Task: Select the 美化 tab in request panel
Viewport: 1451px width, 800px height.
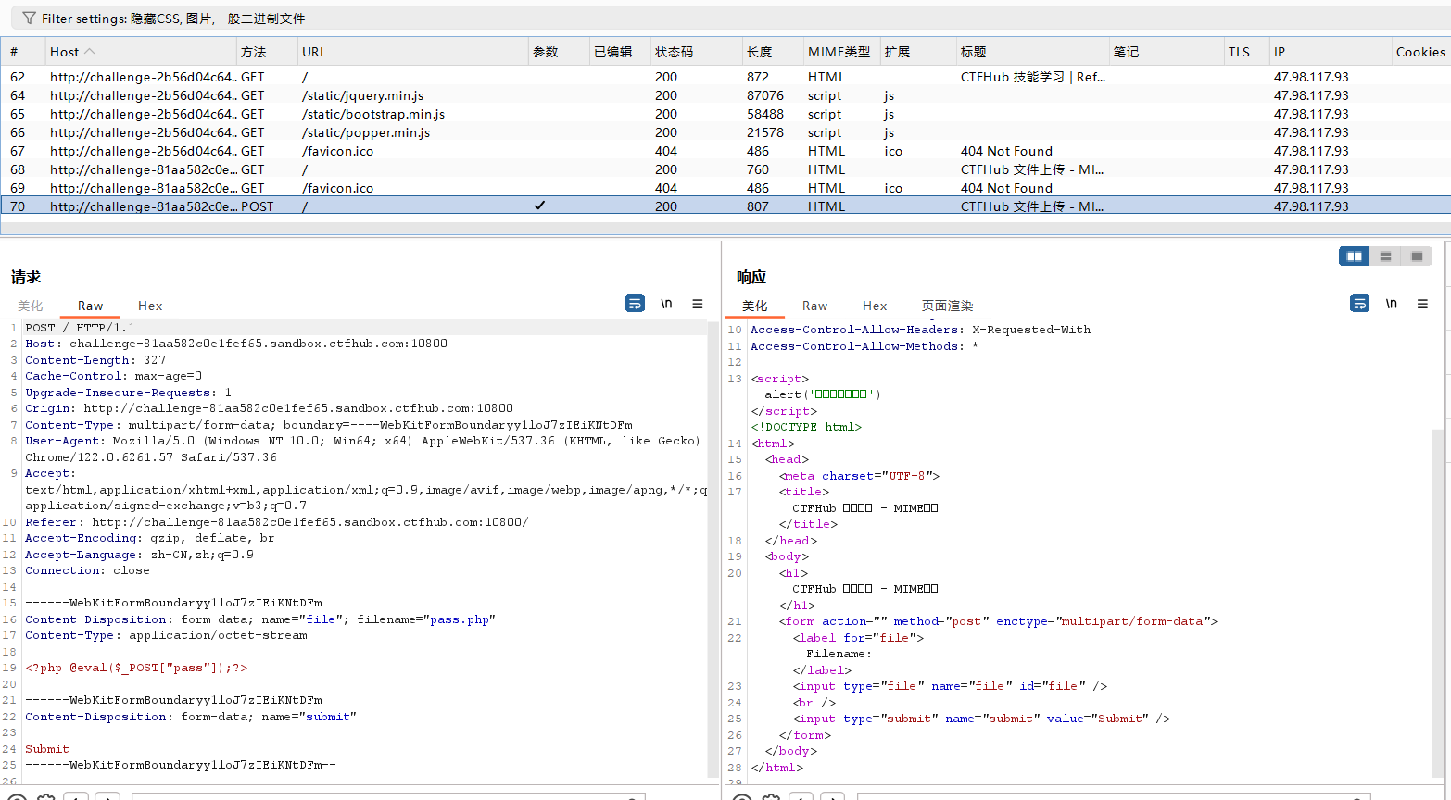Action: (31, 306)
